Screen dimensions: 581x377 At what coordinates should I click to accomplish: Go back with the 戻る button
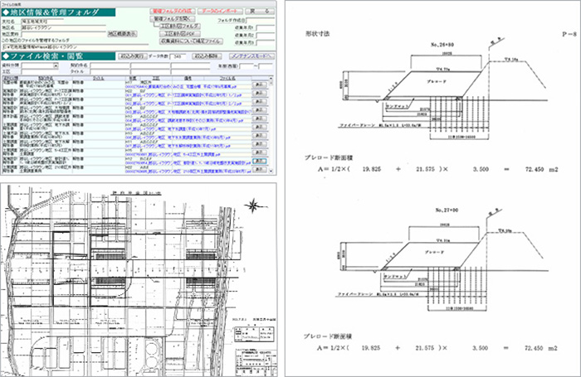(260, 11)
